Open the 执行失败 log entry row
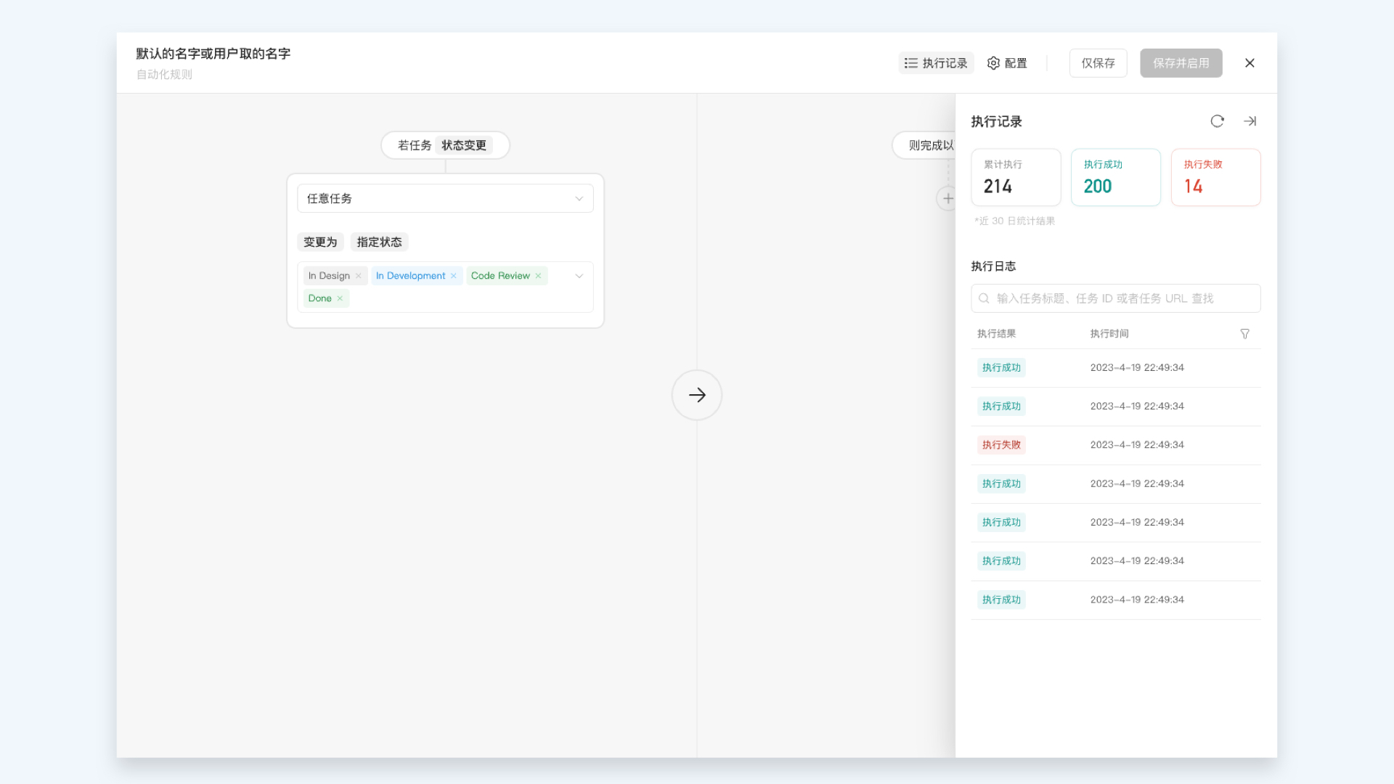 (1115, 445)
